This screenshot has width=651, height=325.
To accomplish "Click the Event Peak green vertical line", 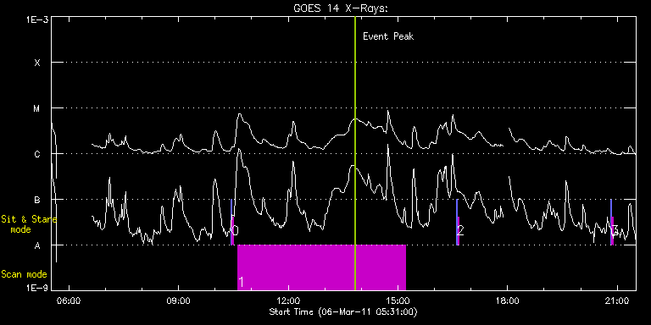I will pyautogui.click(x=355, y=153).
